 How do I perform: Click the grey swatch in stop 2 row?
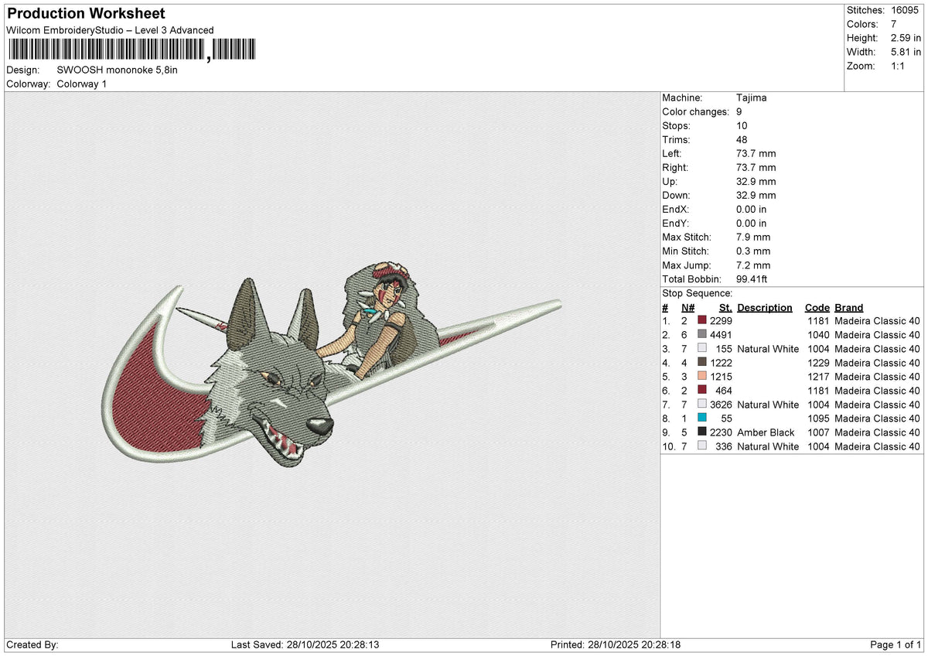pos(702,335)
